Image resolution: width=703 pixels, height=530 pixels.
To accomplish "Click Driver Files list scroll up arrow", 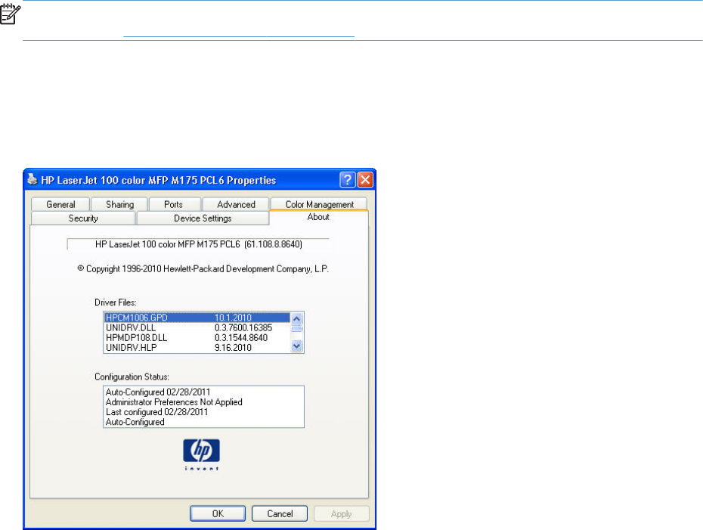I will [x=297, y=318].
